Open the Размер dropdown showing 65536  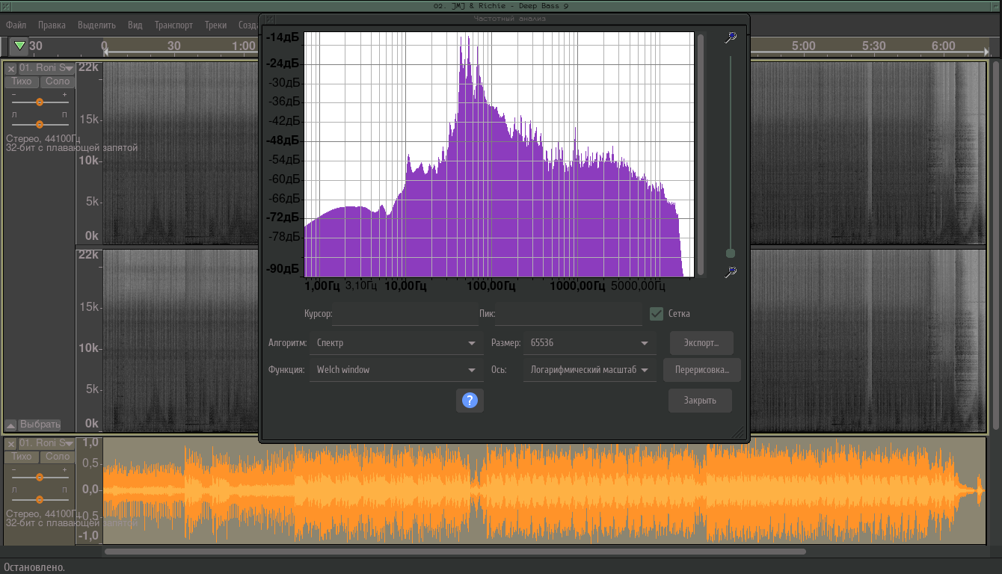589,343
